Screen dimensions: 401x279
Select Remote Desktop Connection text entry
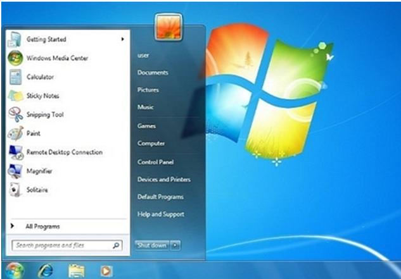pyautogui.click(x=65, y=152)
